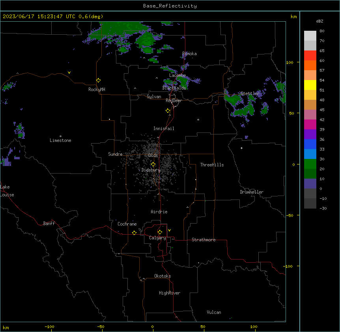Click the Strathmore town label
The width and height of the screenshot is (340, 332).
[x=204, y=240]
